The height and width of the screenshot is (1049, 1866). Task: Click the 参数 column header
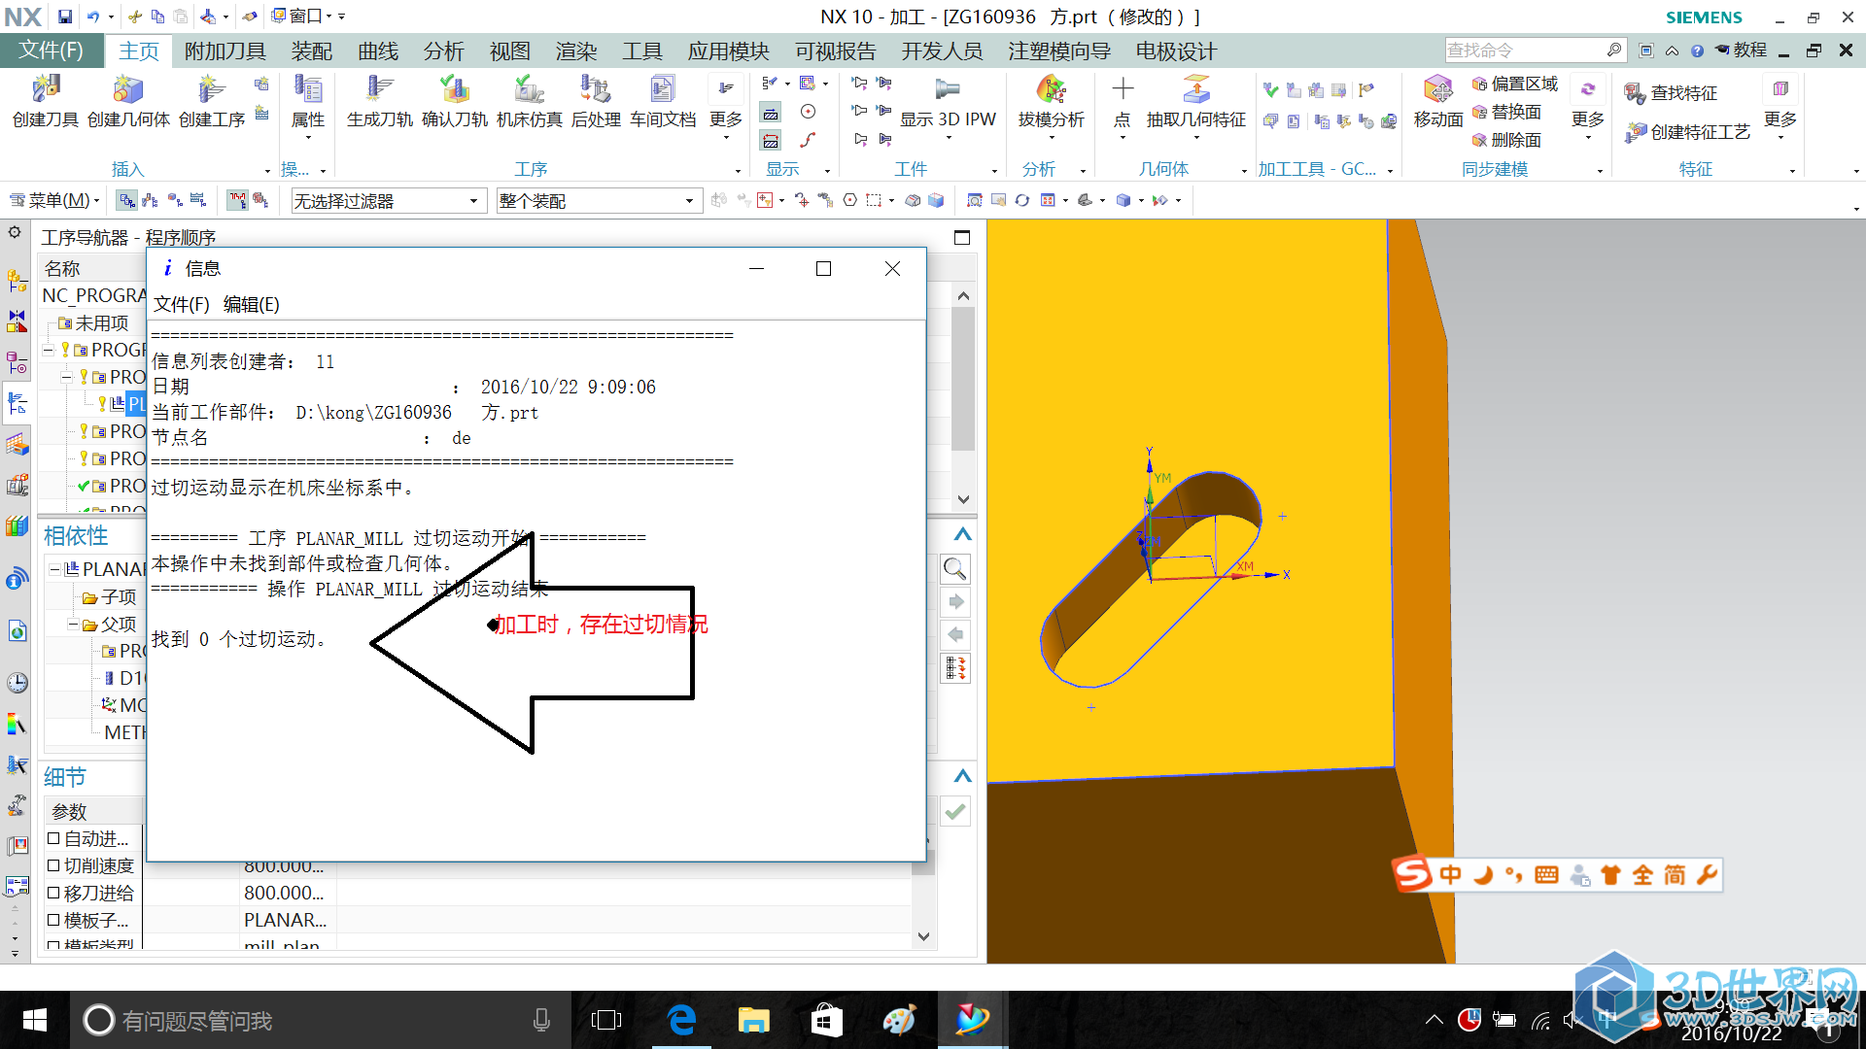tap(93, 811)
